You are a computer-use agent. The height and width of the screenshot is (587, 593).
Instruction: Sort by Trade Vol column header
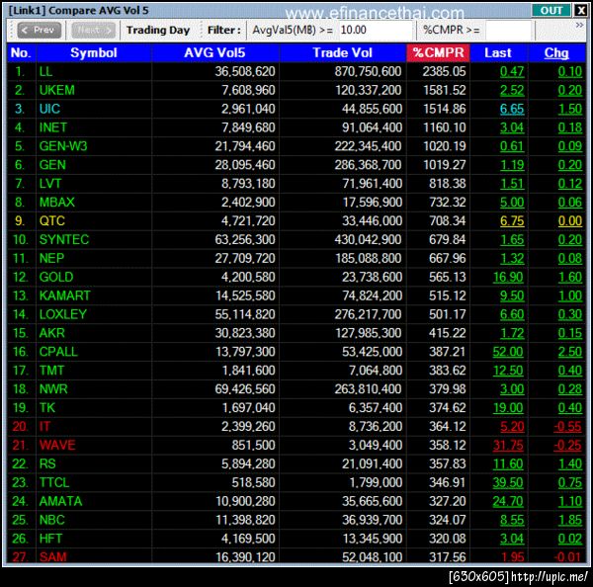pyautogui.click(x=342, y=52)
